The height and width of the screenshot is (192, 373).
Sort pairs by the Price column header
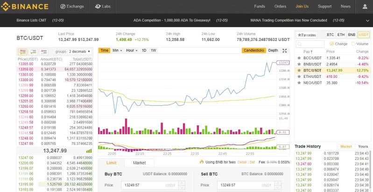coord(331,52)
